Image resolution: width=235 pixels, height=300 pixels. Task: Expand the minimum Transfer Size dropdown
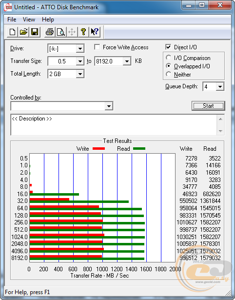point(80,61)
